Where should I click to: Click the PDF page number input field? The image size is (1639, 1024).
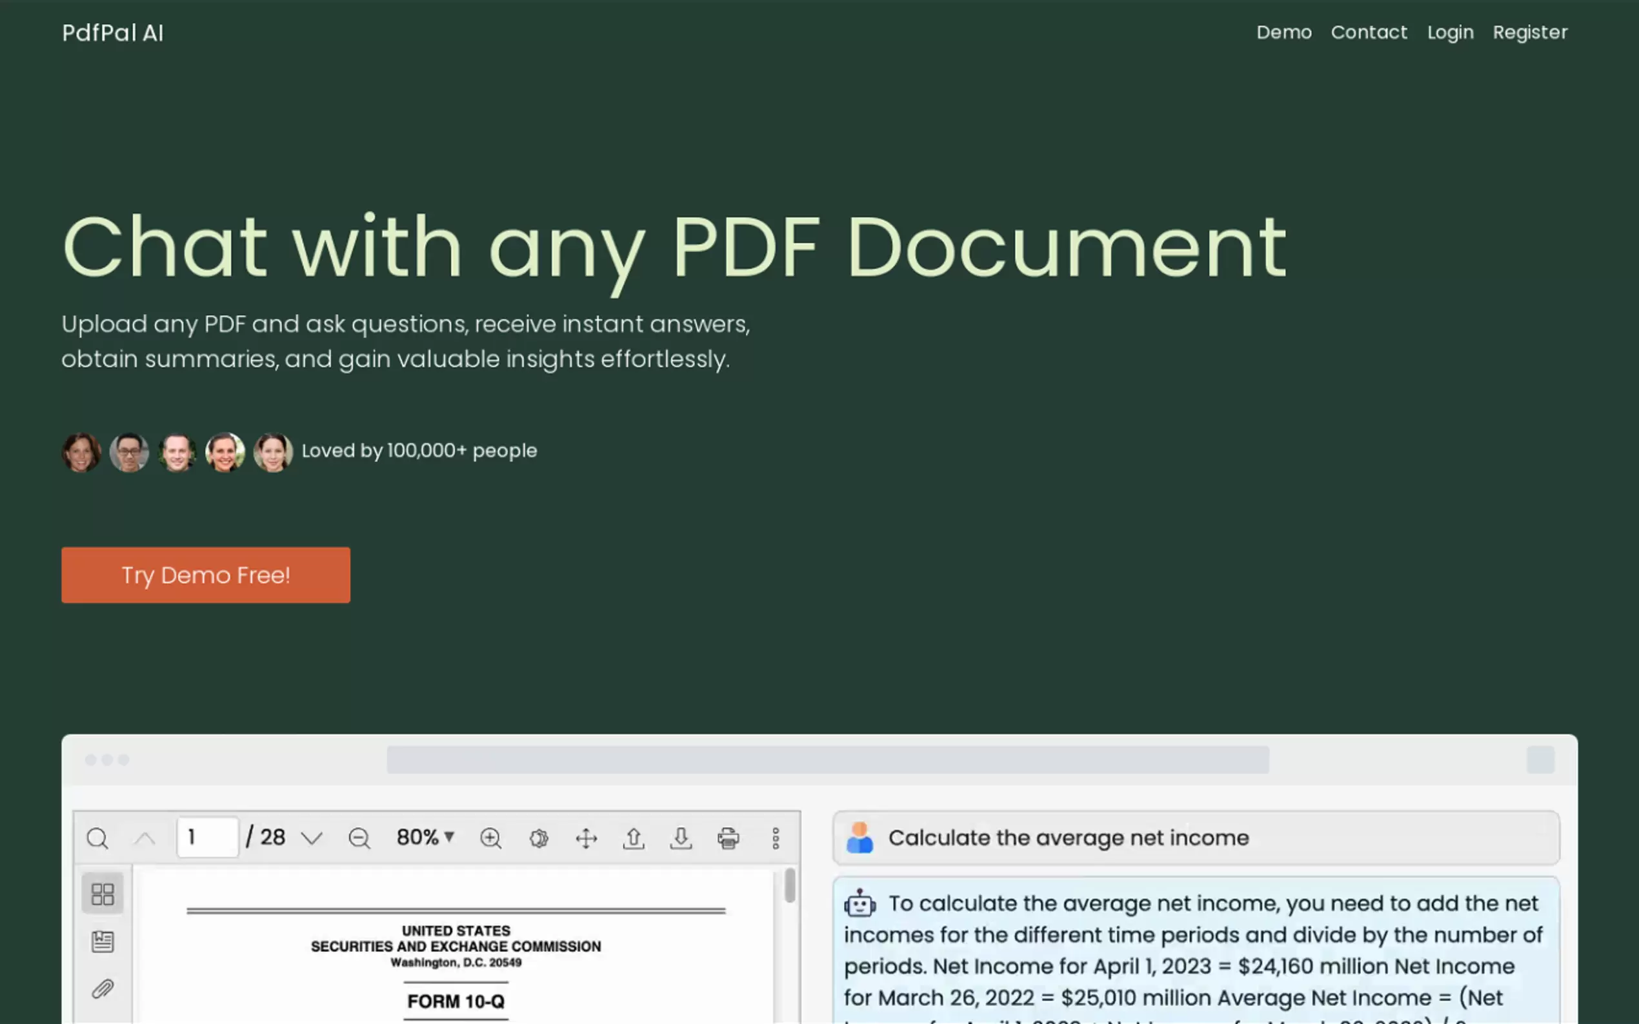pyautogui.click(x=207, y=838)
